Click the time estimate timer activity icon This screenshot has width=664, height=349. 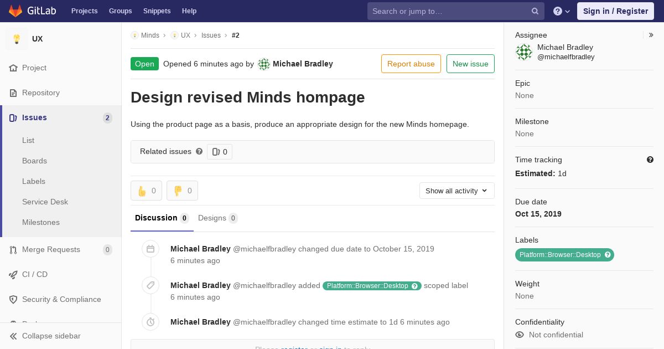[151, 322]
